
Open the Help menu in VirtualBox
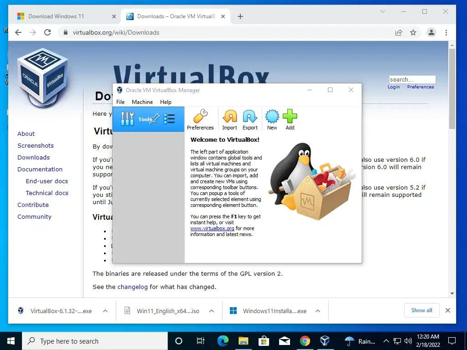click(166, 102)
